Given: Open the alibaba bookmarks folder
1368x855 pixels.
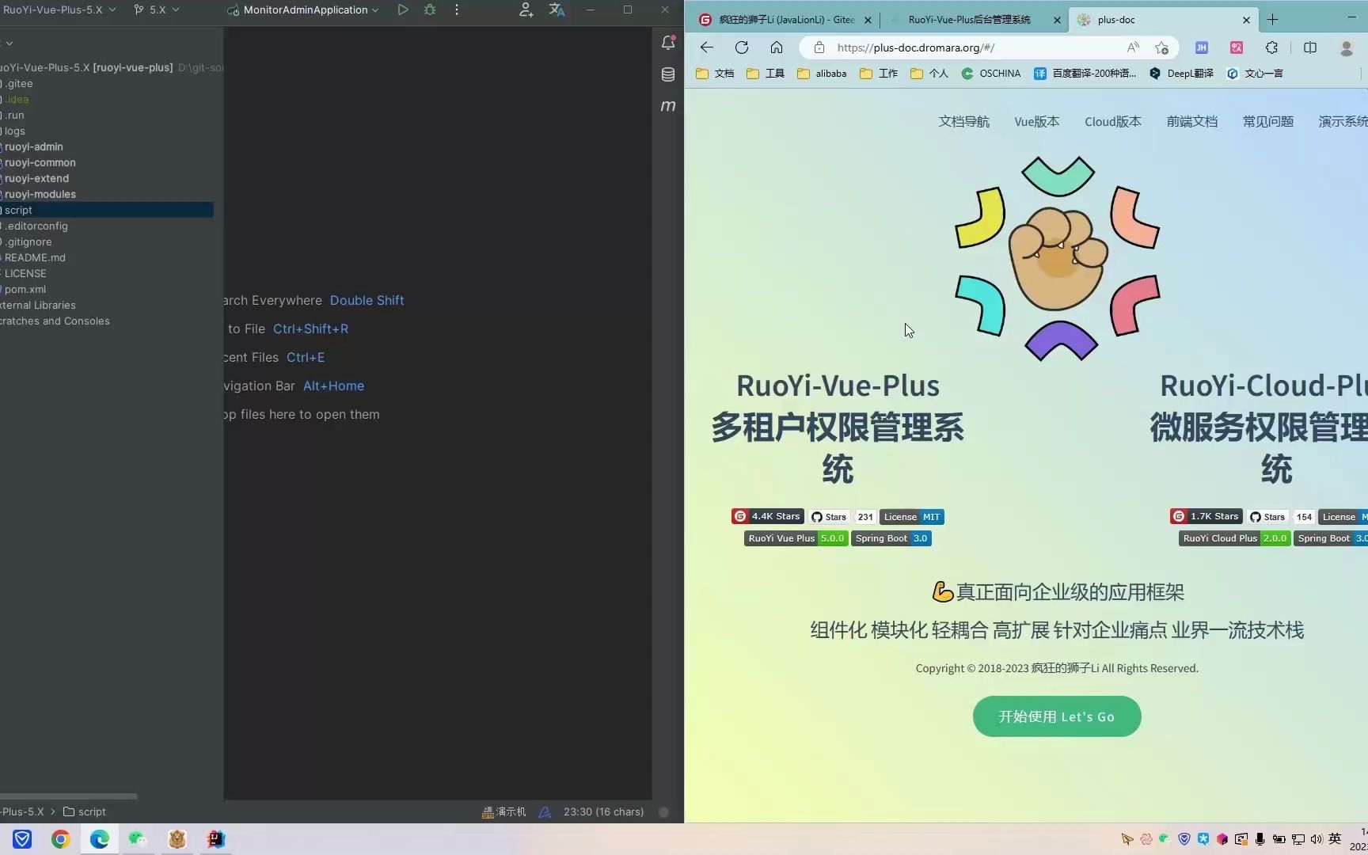Looking at the screenshot, I should point(822,74).
